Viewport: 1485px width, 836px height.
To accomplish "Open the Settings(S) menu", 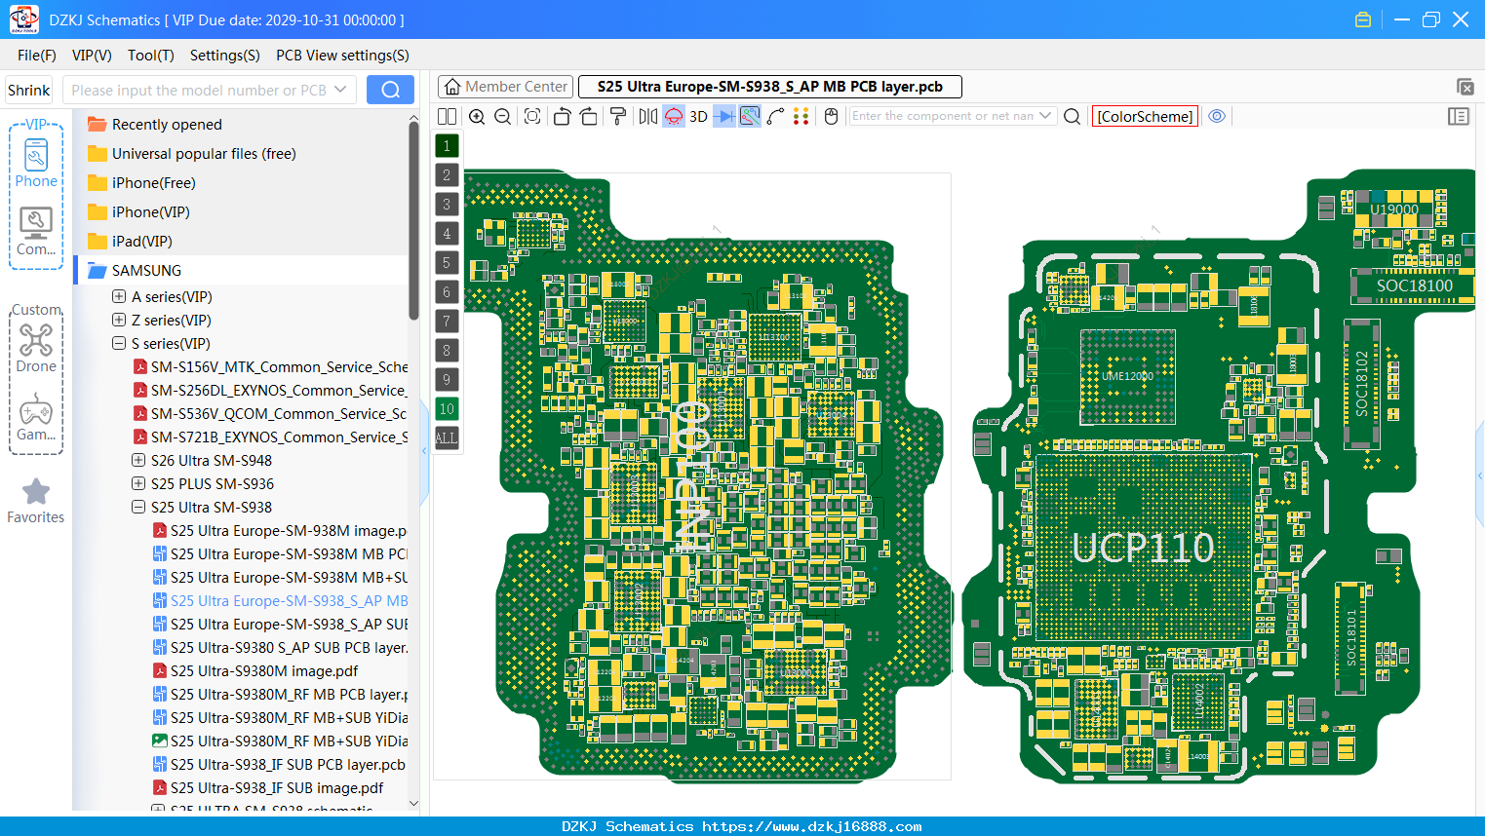I will coord(225,56).
